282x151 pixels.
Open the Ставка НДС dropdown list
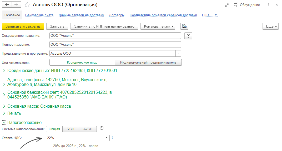click(107, 138)
